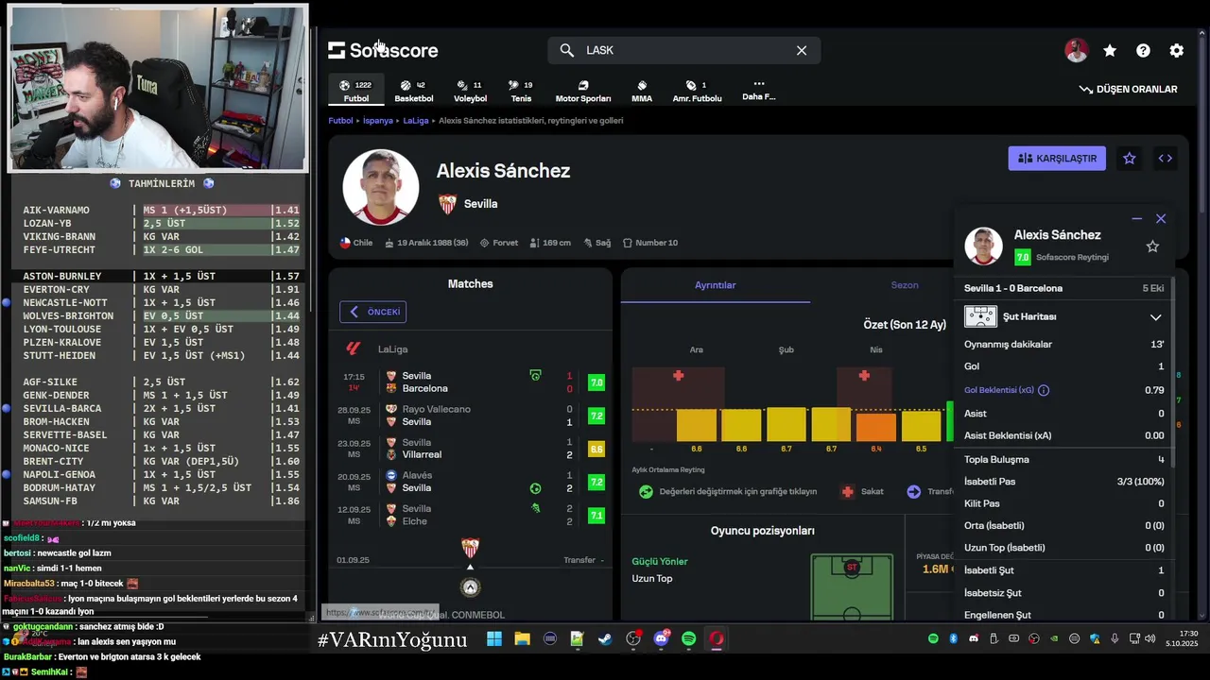Viewport: 1210px width, 680px height.
Task: Click the 6.6 rating badge for Villarreal match
Action: pyautogui.click(x=596, y=449)
